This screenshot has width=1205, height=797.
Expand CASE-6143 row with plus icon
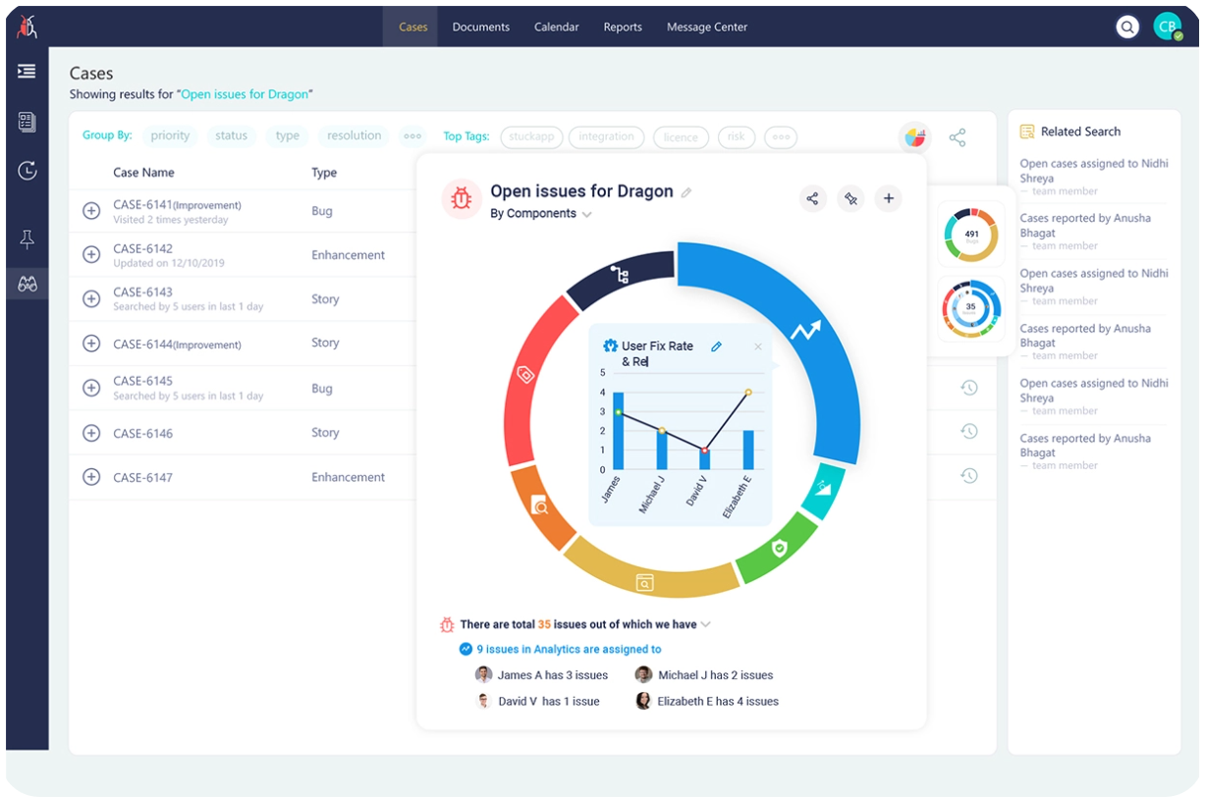click(91, 298)
